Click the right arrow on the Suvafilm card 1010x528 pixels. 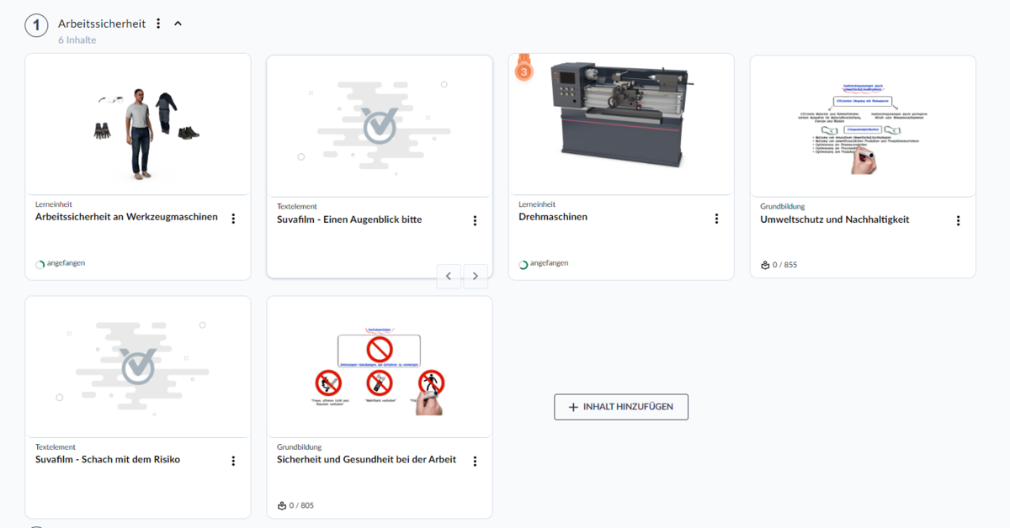pos(476,276)
